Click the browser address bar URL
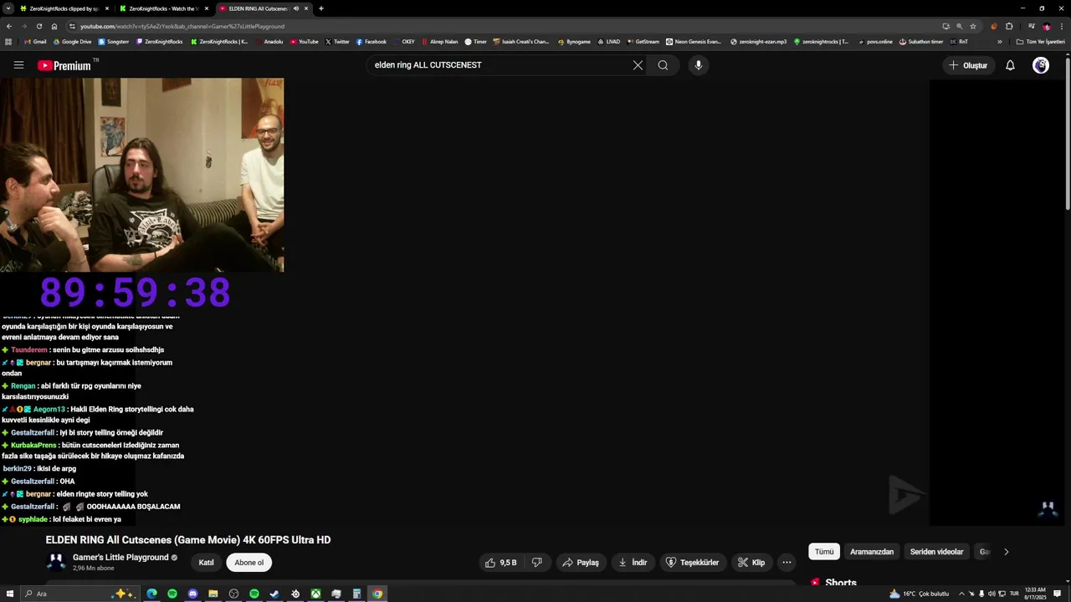Viewport: 1071px width, 602px height. [182, 26]
